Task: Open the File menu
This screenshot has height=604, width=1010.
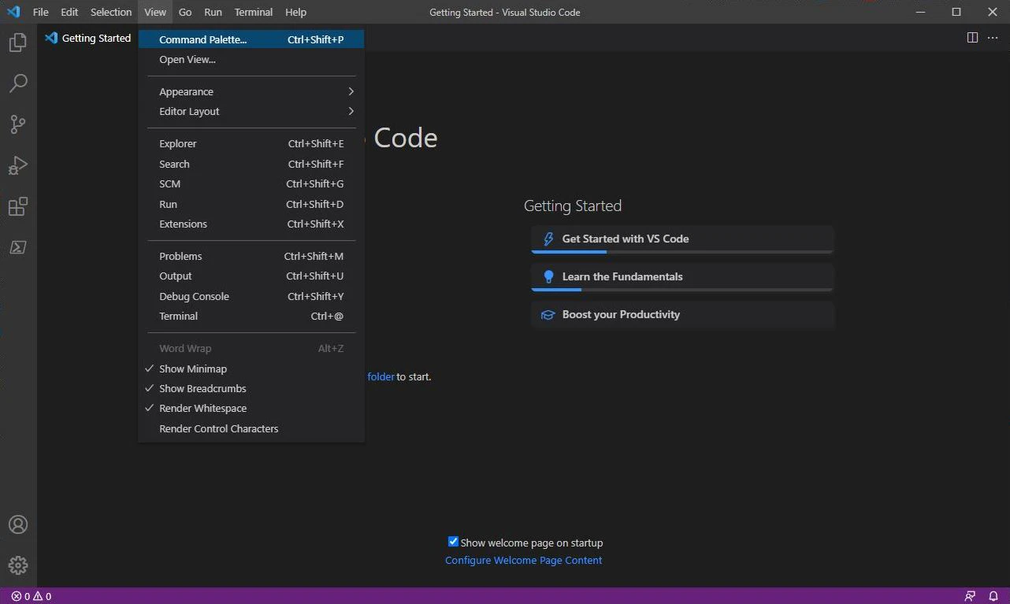Action: point(40,12)
